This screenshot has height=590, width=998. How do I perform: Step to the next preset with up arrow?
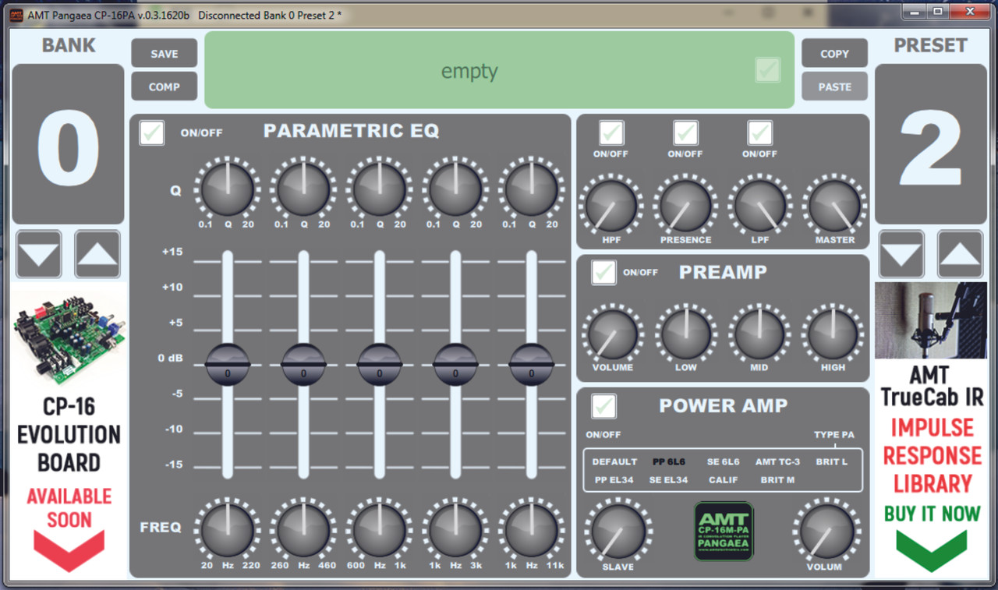960,254
